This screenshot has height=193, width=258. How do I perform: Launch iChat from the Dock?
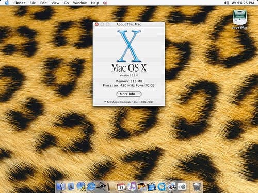coord(81,187)
